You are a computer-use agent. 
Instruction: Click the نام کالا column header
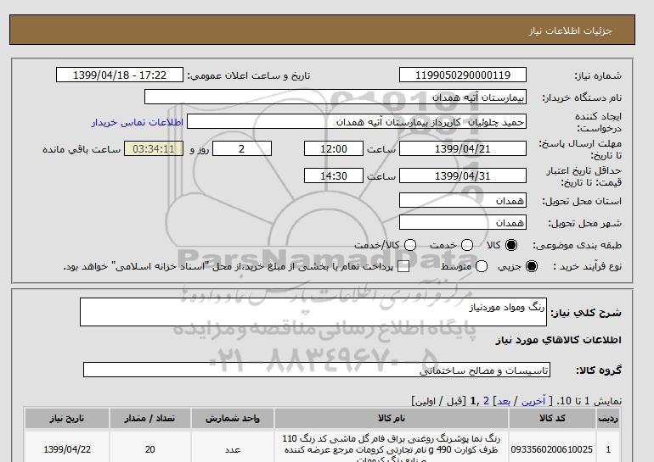392,418
